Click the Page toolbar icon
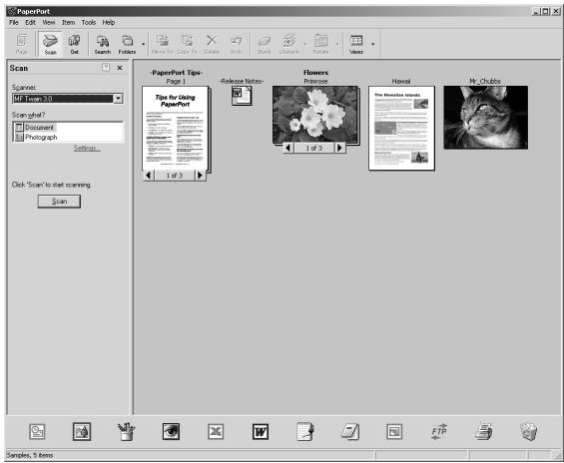 click(x=22, y=44)
